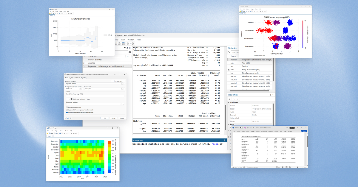Click the next arrow in Properties panel

tap(237, 99)
